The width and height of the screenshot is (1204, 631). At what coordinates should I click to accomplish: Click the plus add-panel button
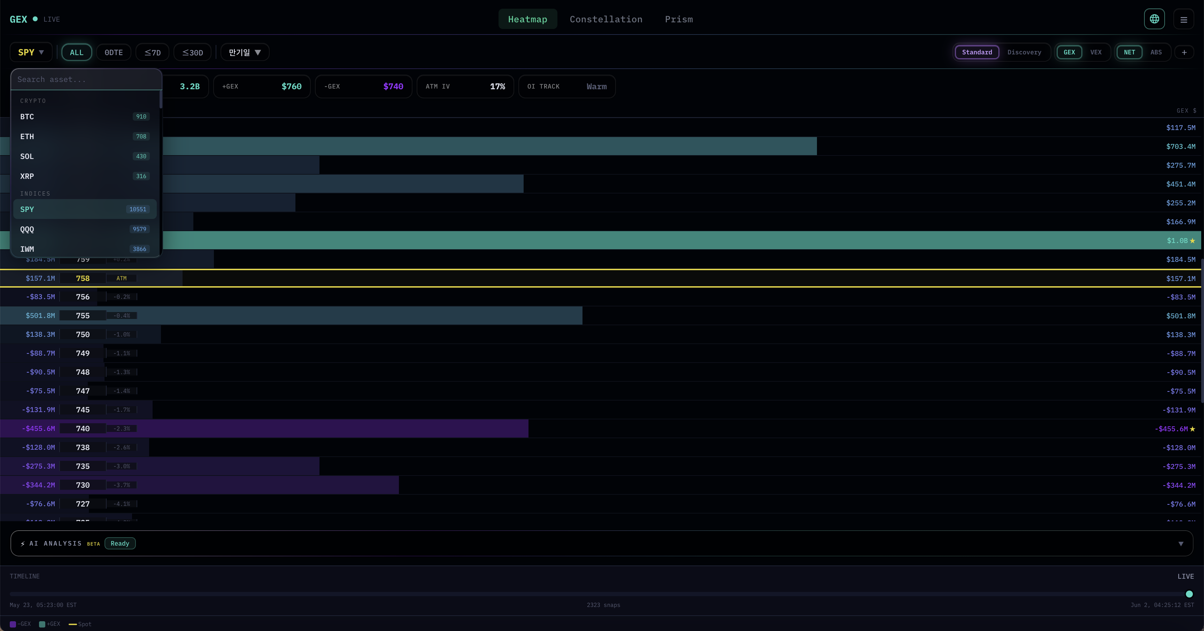click(x=1184, y=52)
